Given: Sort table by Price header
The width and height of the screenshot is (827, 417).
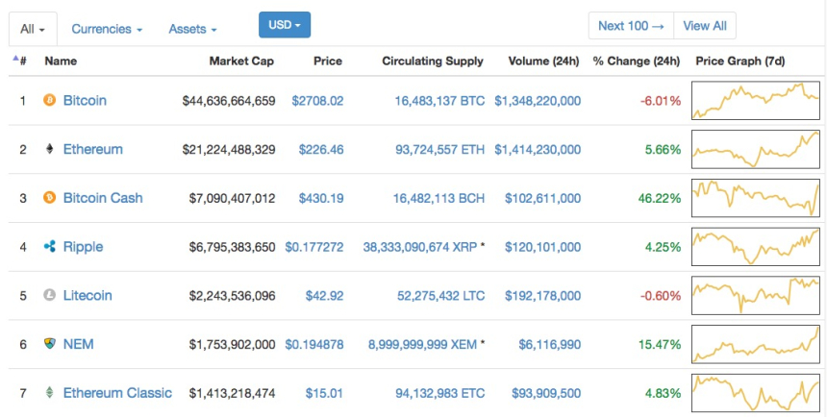Looking at the screenshot, I should [328, 61].
